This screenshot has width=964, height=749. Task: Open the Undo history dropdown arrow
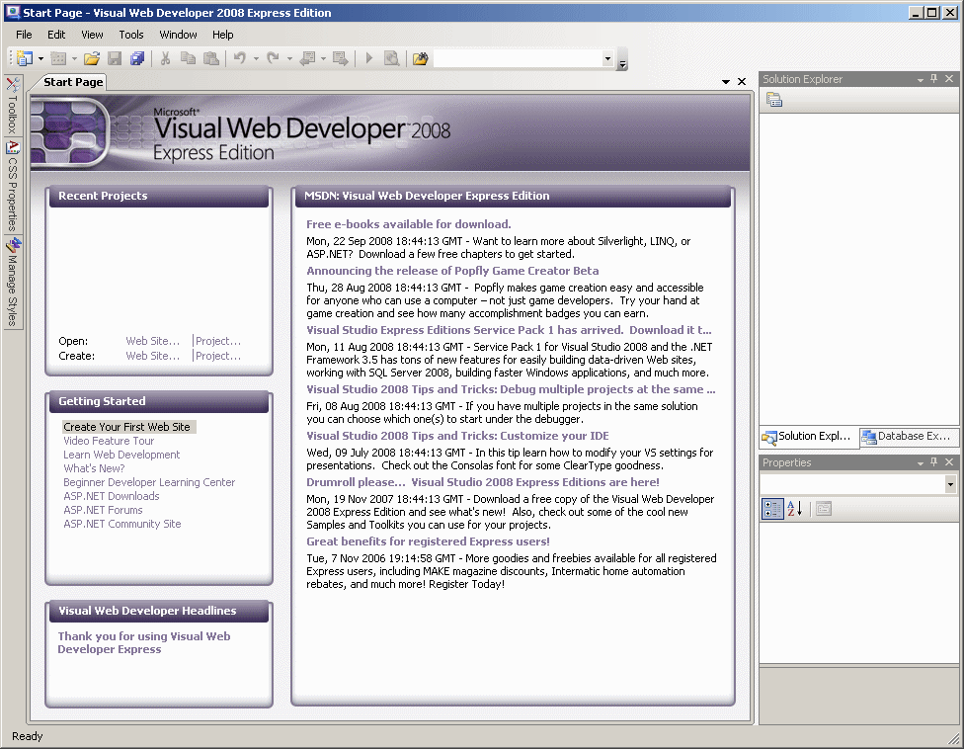point(257,59)
